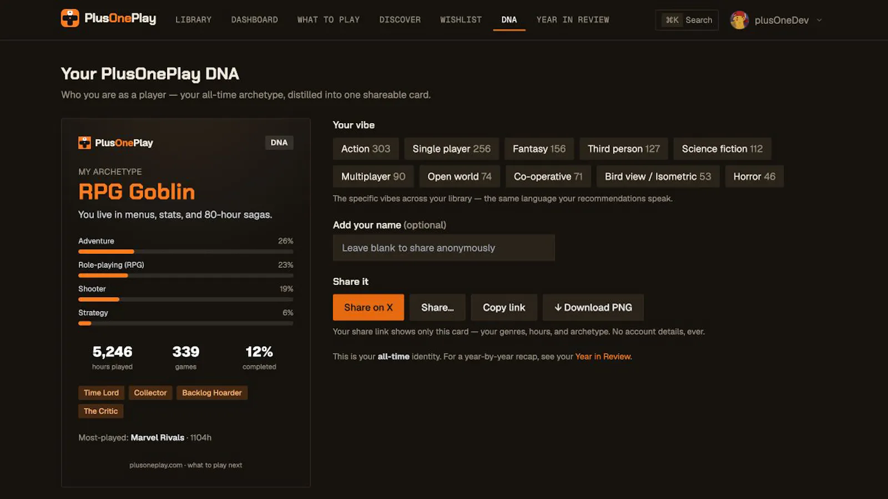Open Year In Review in the navbar
This screenshot has height=499, width=888.
pyautogui.click(x=573, y=20)
